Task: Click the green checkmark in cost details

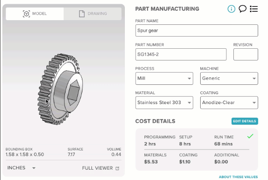Action: [250, 136]
